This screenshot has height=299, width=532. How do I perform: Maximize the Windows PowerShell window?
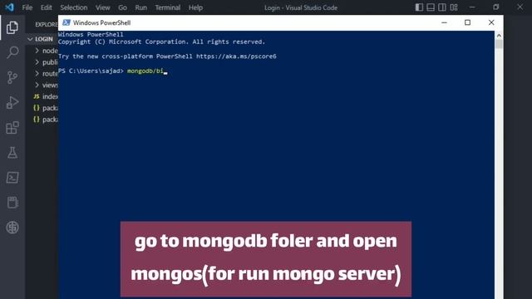(x=467, y=22)
